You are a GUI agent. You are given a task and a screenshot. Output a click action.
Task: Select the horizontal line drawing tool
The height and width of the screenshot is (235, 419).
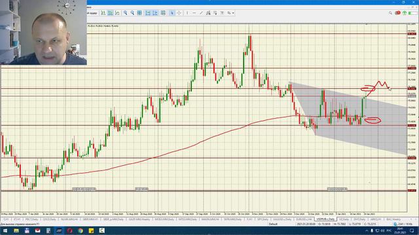194,13
